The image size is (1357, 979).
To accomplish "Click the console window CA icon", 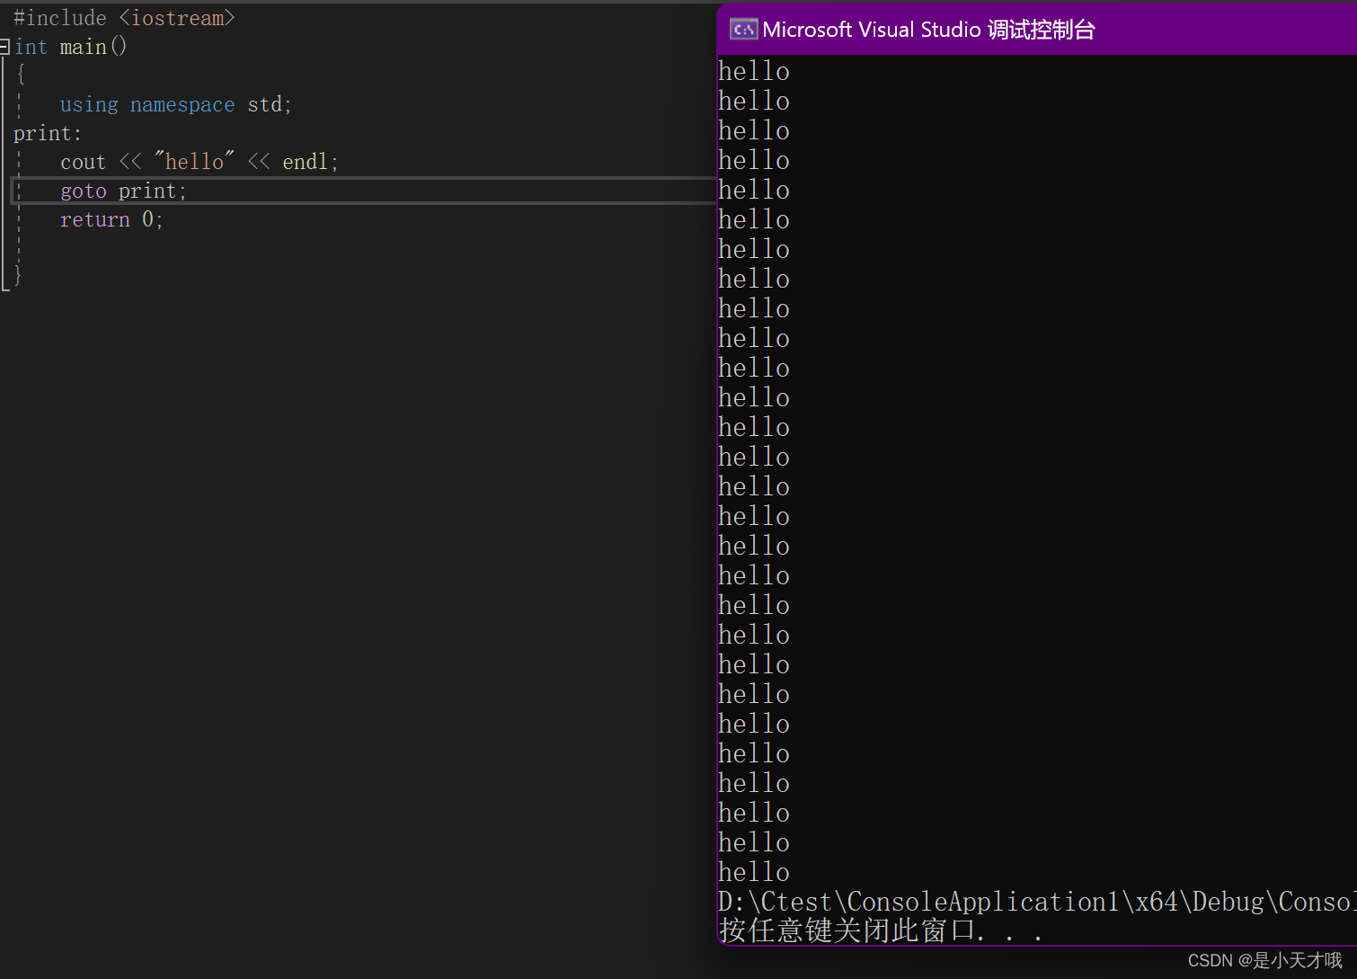I will [743, 29].
